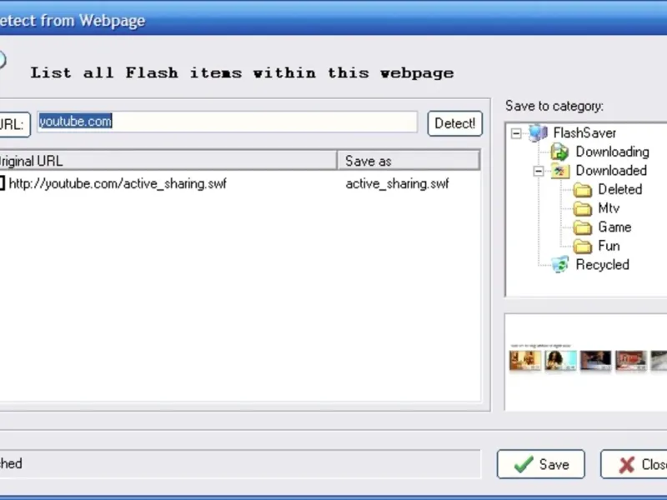Select the Downloading folder icon with green arrow
Screen dimensions: 667x500
559,152
